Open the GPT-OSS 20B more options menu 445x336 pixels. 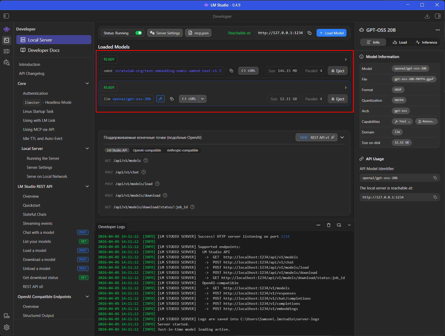438,30
